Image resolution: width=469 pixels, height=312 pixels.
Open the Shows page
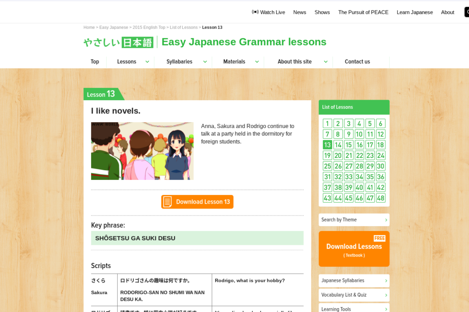[x=322, y=12]
